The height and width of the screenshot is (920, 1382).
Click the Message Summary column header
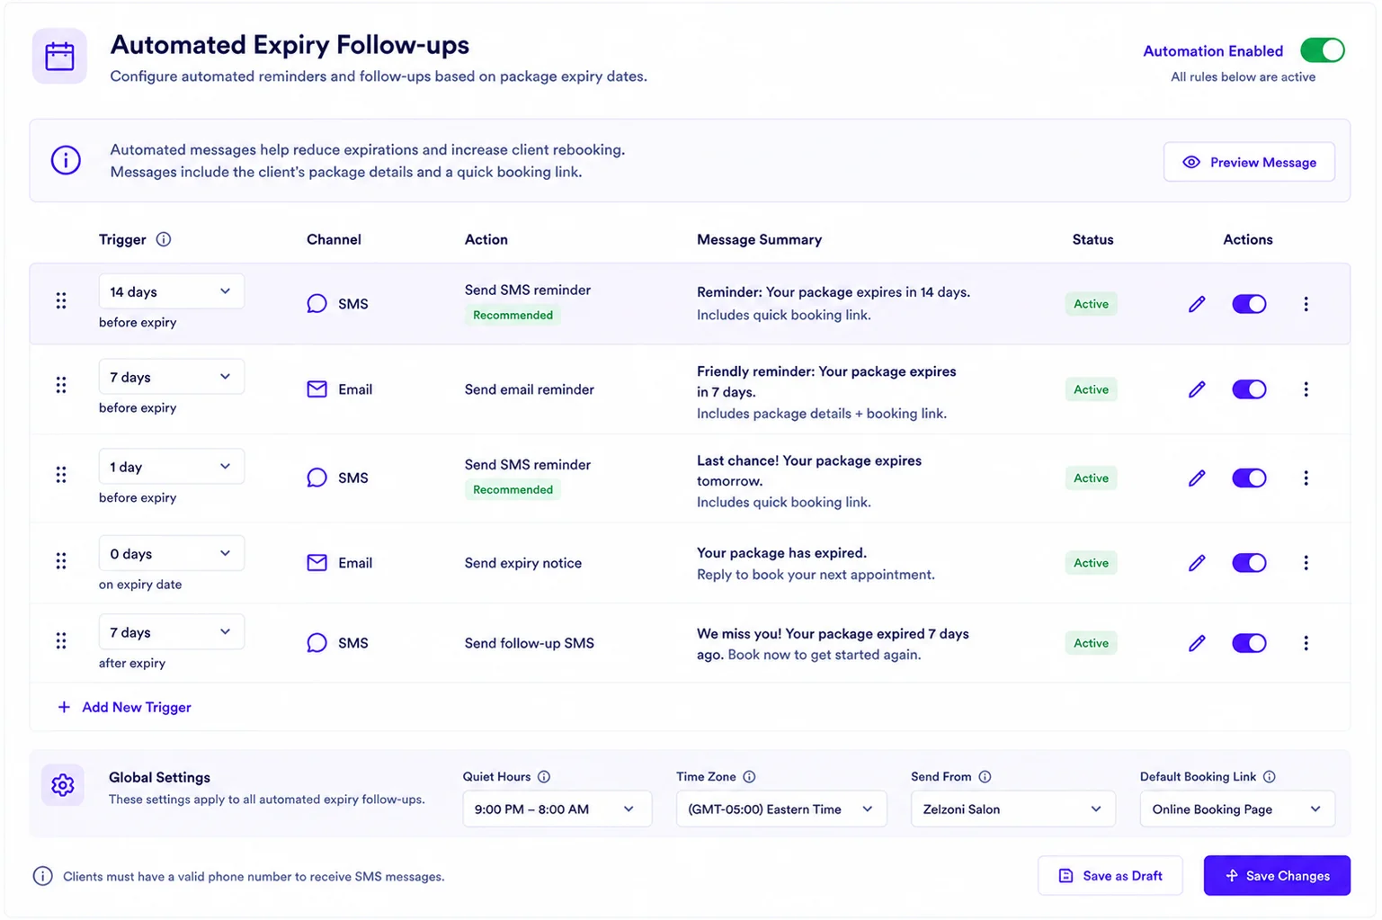tap(759, 239)
